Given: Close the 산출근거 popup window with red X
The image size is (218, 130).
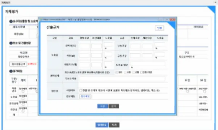Looking at the screenshot, I should 172,19.
